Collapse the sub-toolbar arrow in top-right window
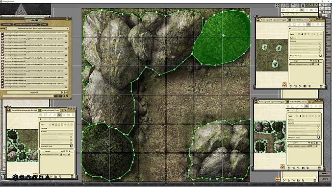Image resolution: width=332 pixels, height=187 pixels. coord(290,29)
